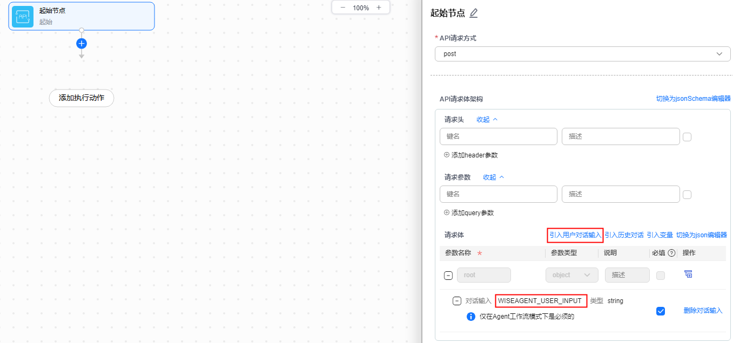Viewport: 733px width, 343px height.
Task: Click the 添加执行动作 button
Action: click(x=82, y=98)
